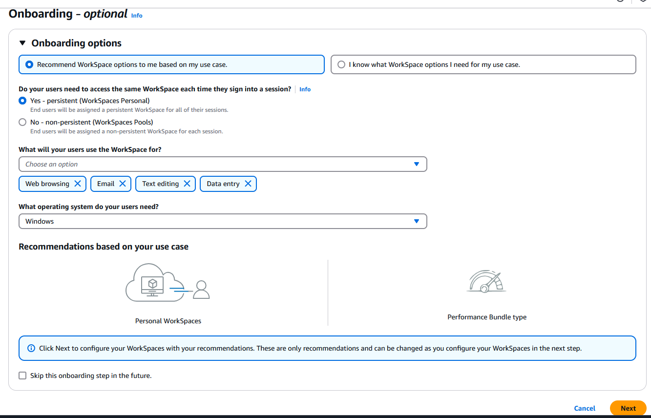
Task: Click the Web browsing tag label
Action: tap(47, 184)
